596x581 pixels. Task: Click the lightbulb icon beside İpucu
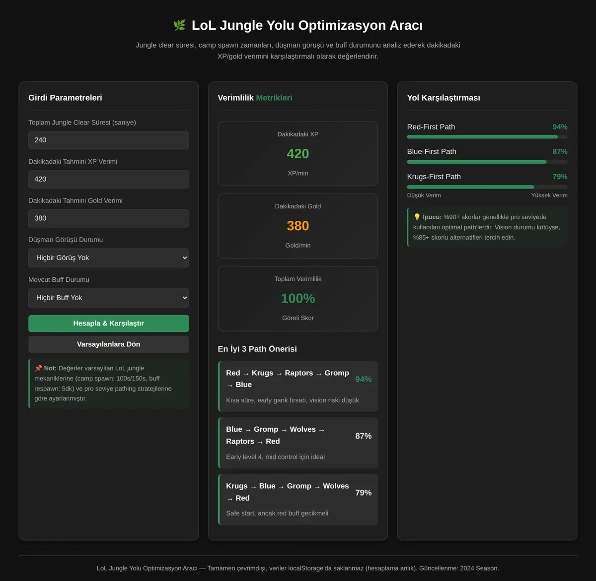(417, 217)
